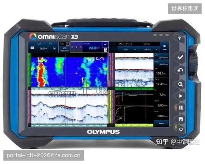
Task: Click the S-scan view above the A-scan
Action: [134, 70]
